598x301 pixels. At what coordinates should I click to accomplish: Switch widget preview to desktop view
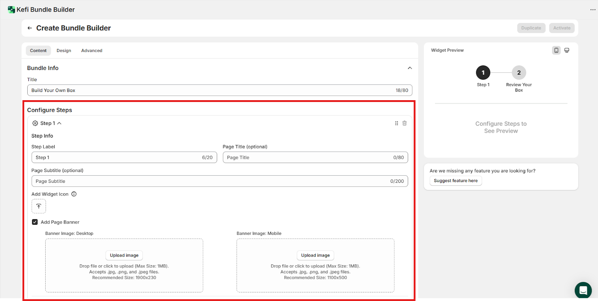567,50
